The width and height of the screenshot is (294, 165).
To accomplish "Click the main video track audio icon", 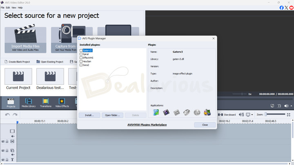I will (x=13, y=136).
